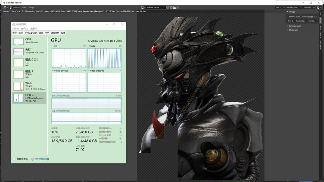
Task: Click the image editor View mode icon
Action: pos(11,8)
